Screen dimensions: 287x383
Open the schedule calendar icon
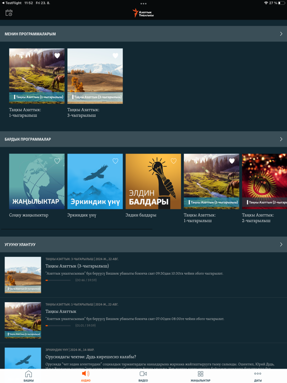[9, 13]
